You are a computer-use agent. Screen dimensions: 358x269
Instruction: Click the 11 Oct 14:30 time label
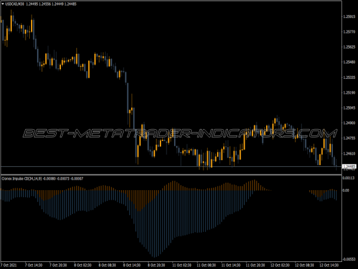click(231, 265)
